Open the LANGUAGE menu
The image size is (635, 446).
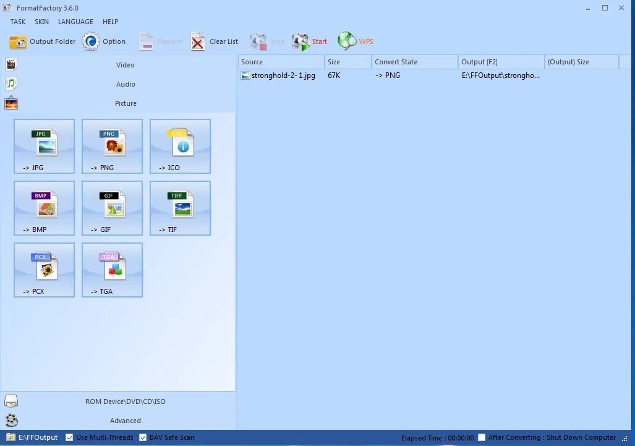(75, 22)
